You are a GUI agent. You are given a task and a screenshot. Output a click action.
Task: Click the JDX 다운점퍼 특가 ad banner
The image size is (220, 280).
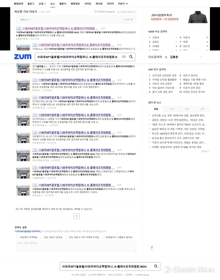[x=179, y=17]
